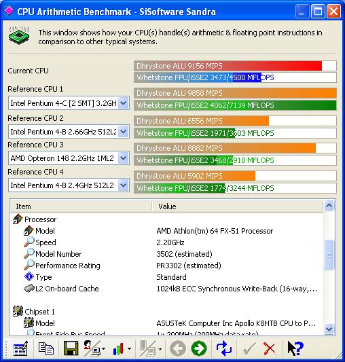Viewport: 345px width, 362px height.
Task: Open context help arrow-question icon
Action: [295, 348]
